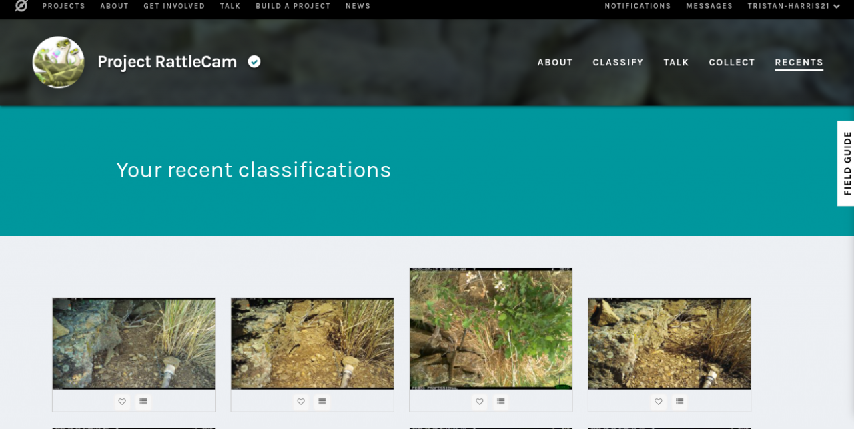Open the Project RattleCam avatar image
Viewport: 854px width, 429px height.
(x=59, y=62)
